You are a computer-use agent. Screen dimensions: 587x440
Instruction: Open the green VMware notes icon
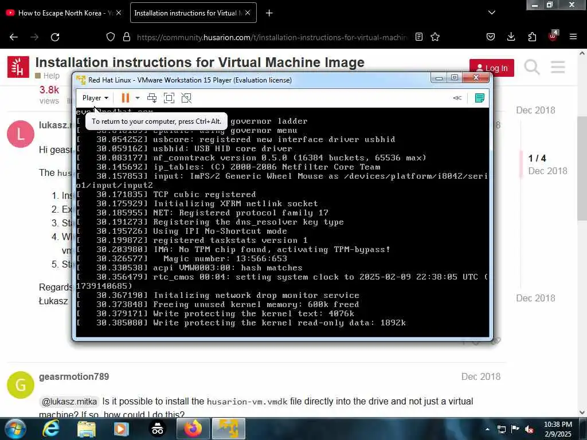[479, 98]
